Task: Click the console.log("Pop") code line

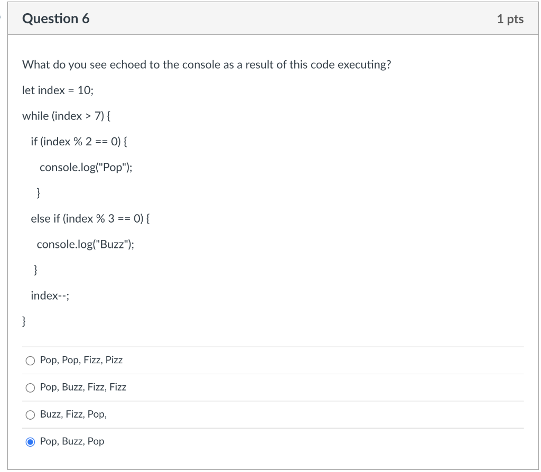Action: click(86, 167)
